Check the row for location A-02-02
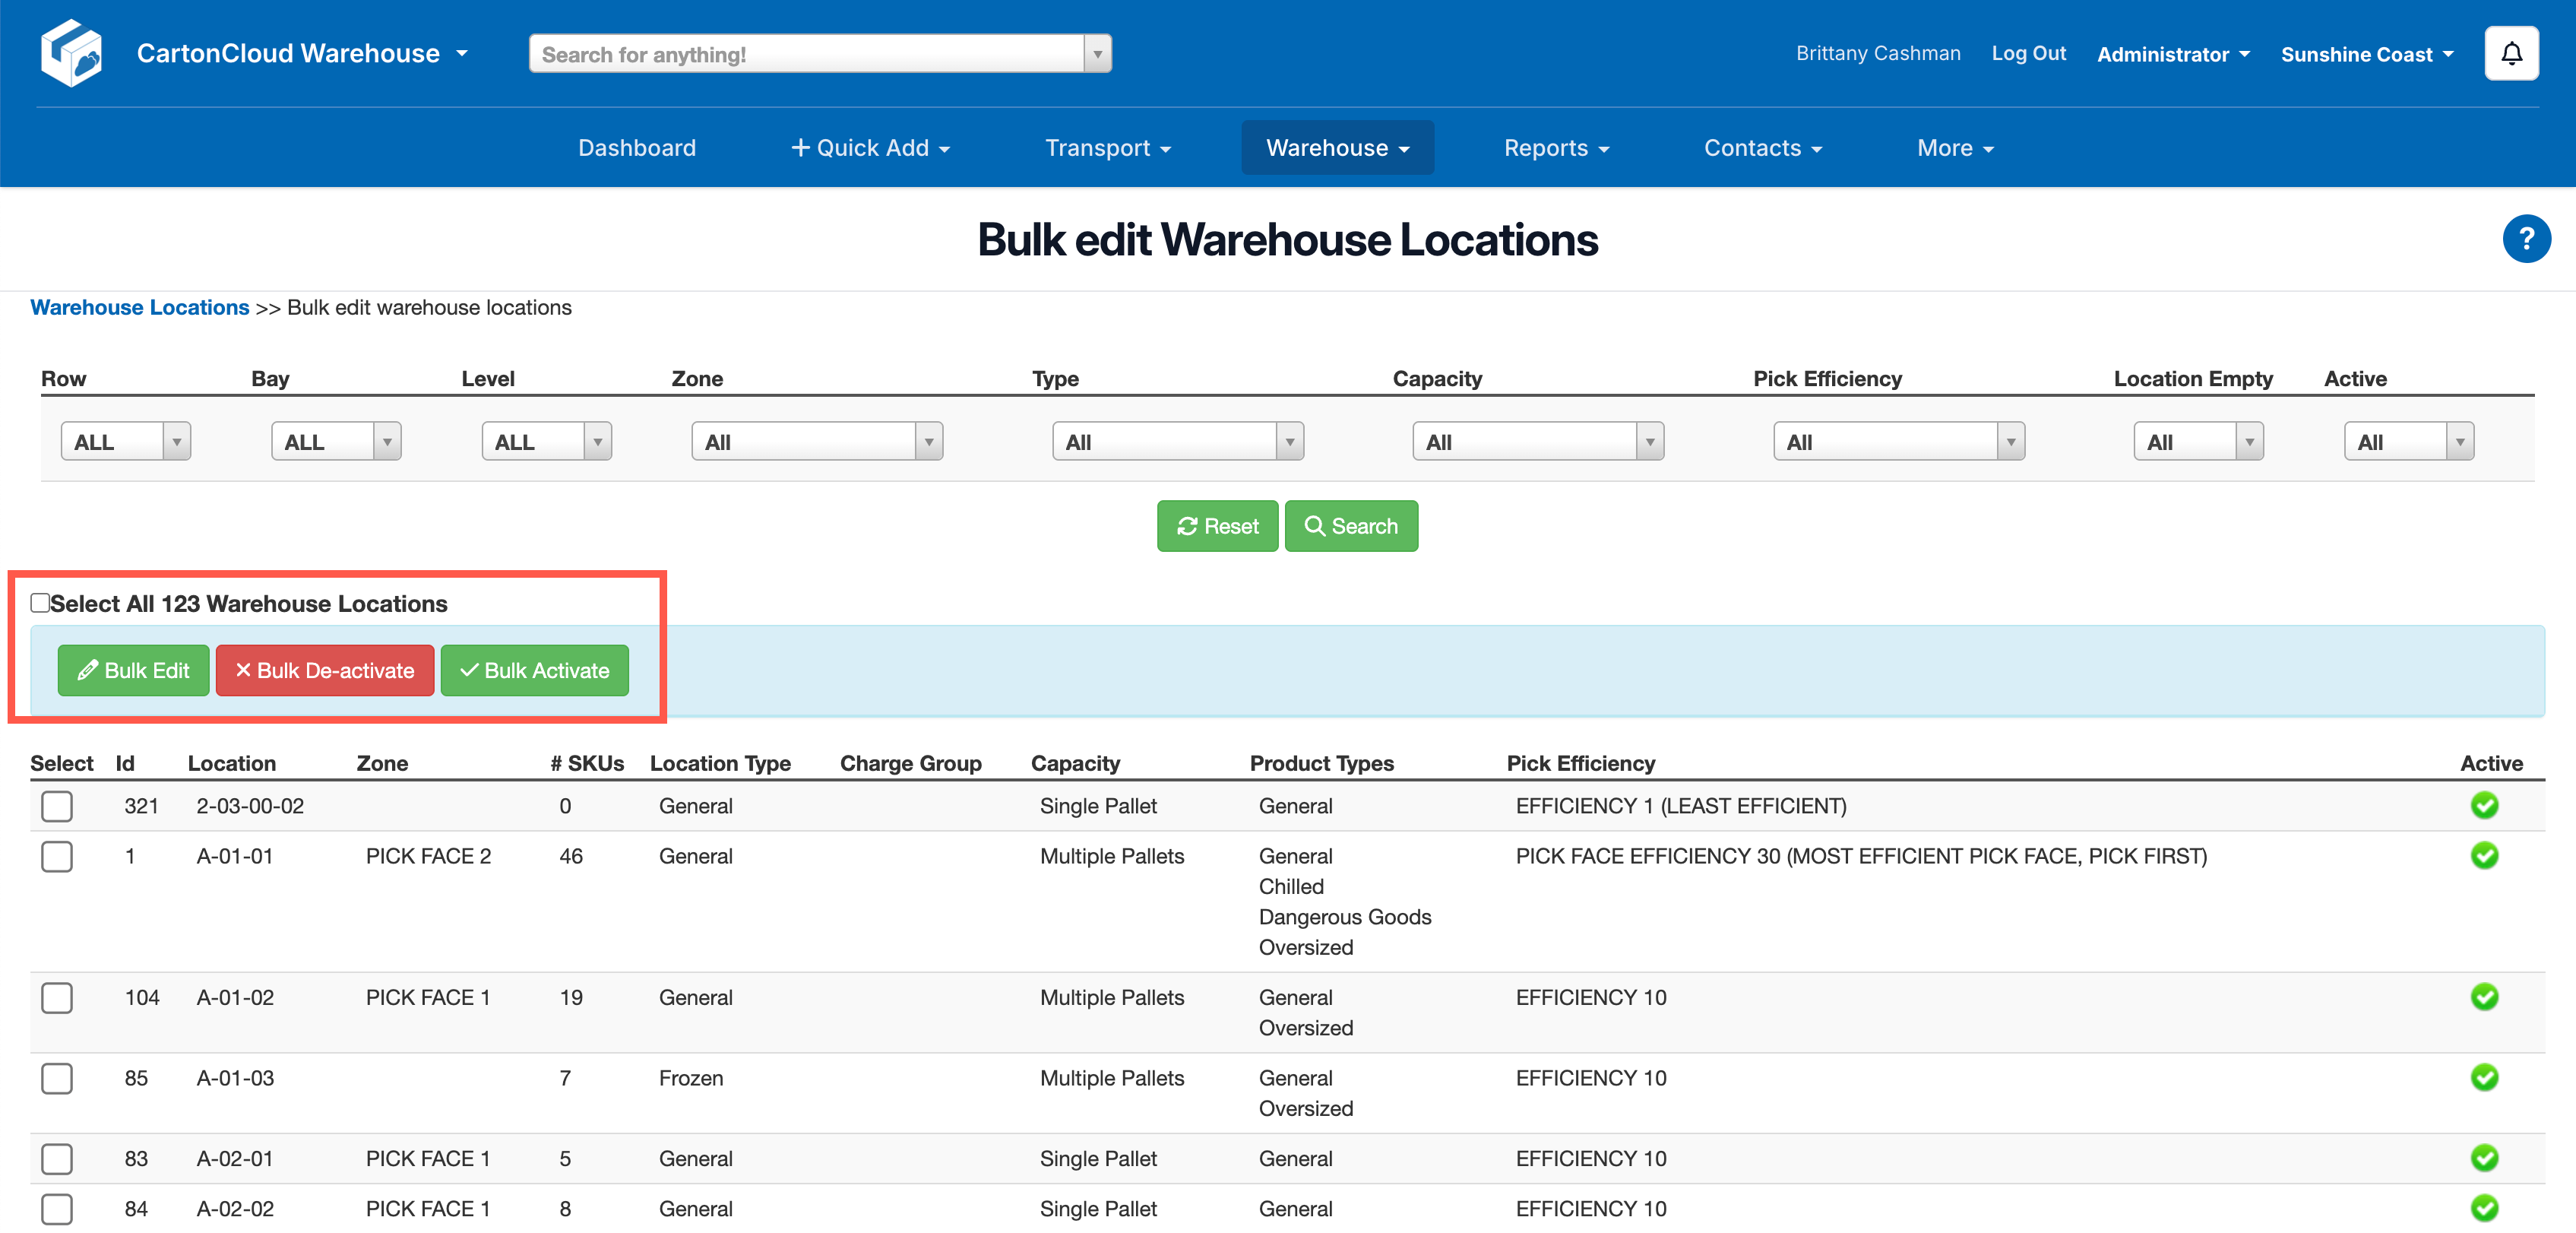 click(57, 1208)
